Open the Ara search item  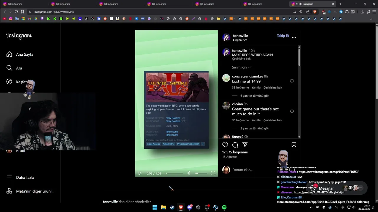(14, 68)
